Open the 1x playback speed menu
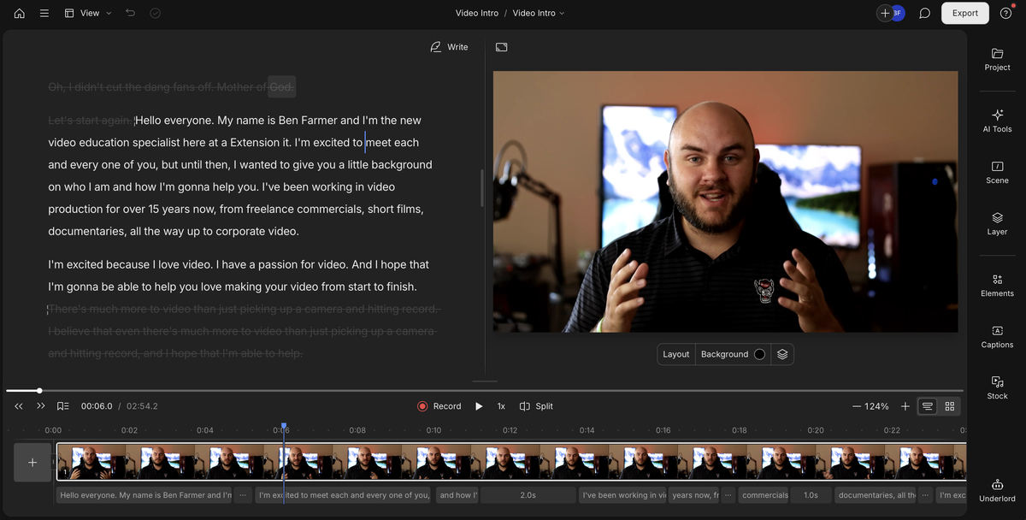 tap(501, 406)
